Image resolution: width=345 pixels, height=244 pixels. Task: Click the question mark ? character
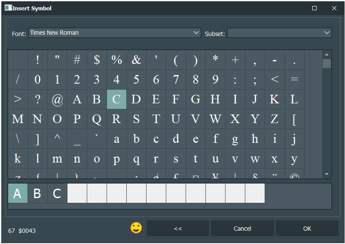pos(37,99)
